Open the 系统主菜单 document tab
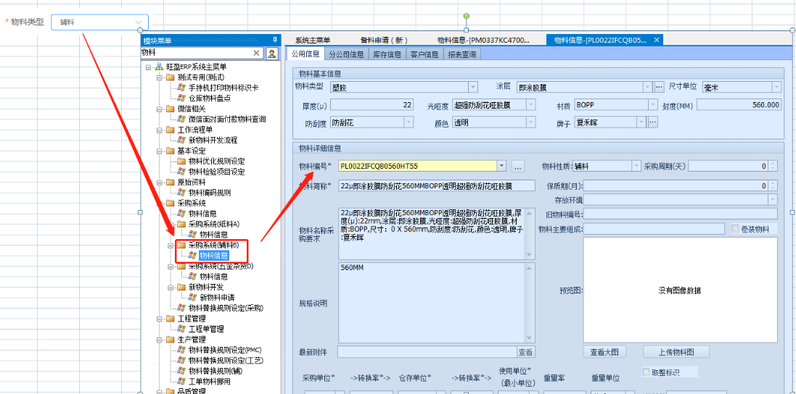The width and height of the screenshot is (796, 394). pyautogui.click(x=313, y=40)
